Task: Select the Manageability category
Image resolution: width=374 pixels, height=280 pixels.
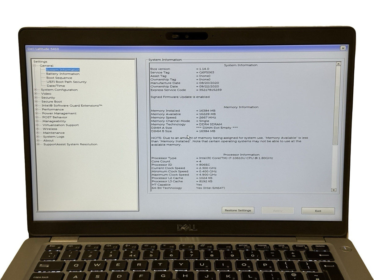Action: click(x=54, y=121)
